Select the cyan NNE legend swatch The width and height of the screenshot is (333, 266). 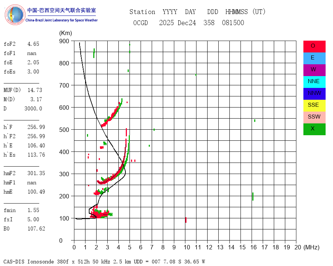coord(314,82)
